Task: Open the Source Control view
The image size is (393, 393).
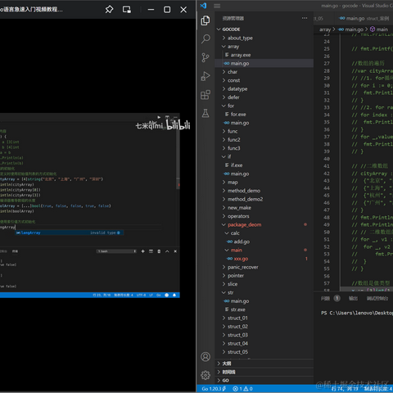Action: [x=206, y=57]
